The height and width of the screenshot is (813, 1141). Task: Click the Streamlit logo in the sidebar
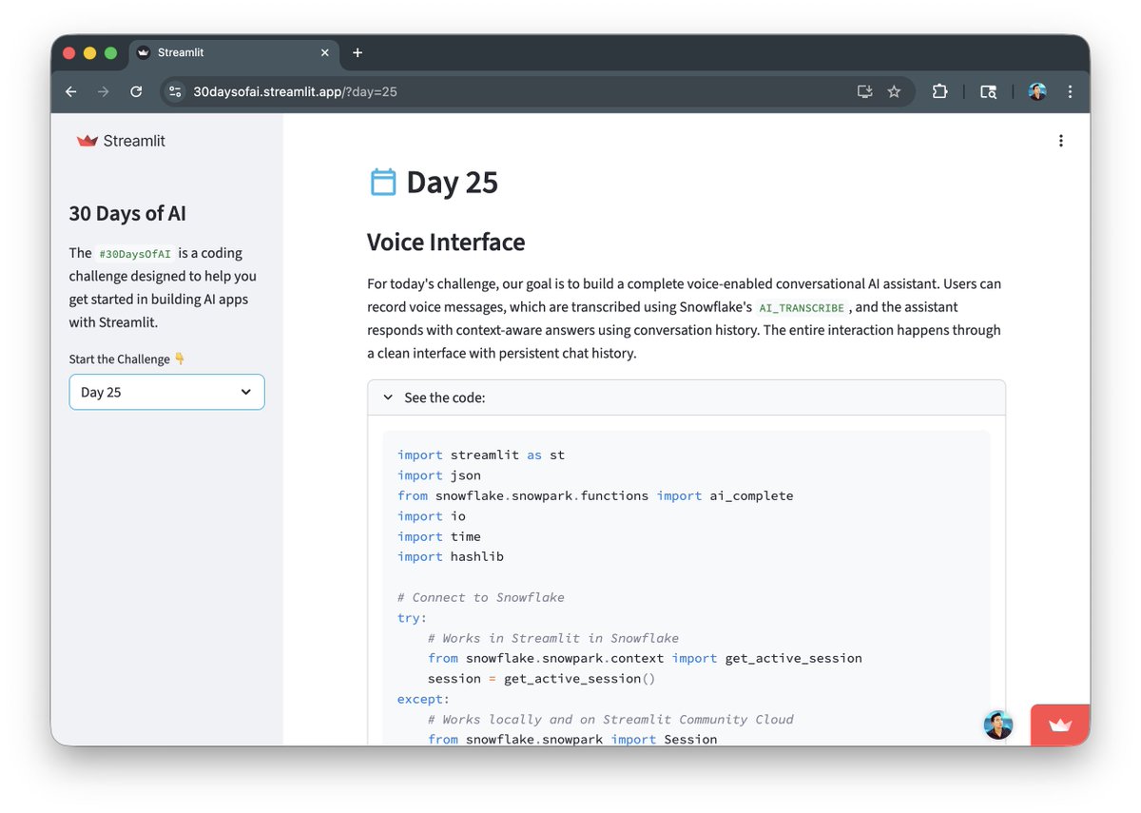121,141
